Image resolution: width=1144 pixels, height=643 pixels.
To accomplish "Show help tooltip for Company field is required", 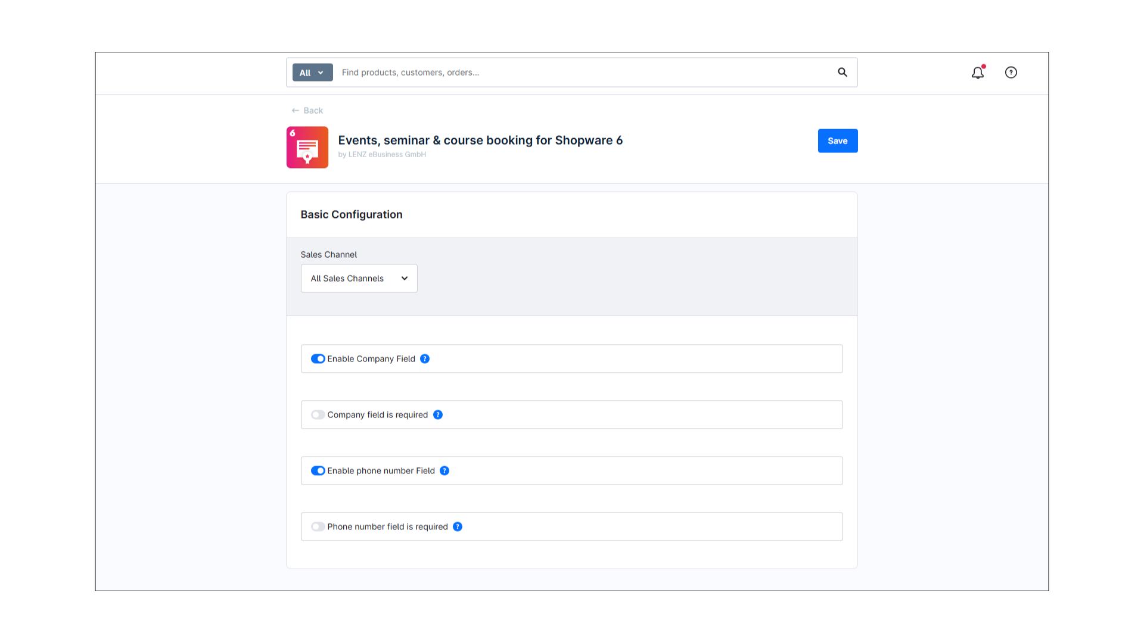I will coord(438,415).
